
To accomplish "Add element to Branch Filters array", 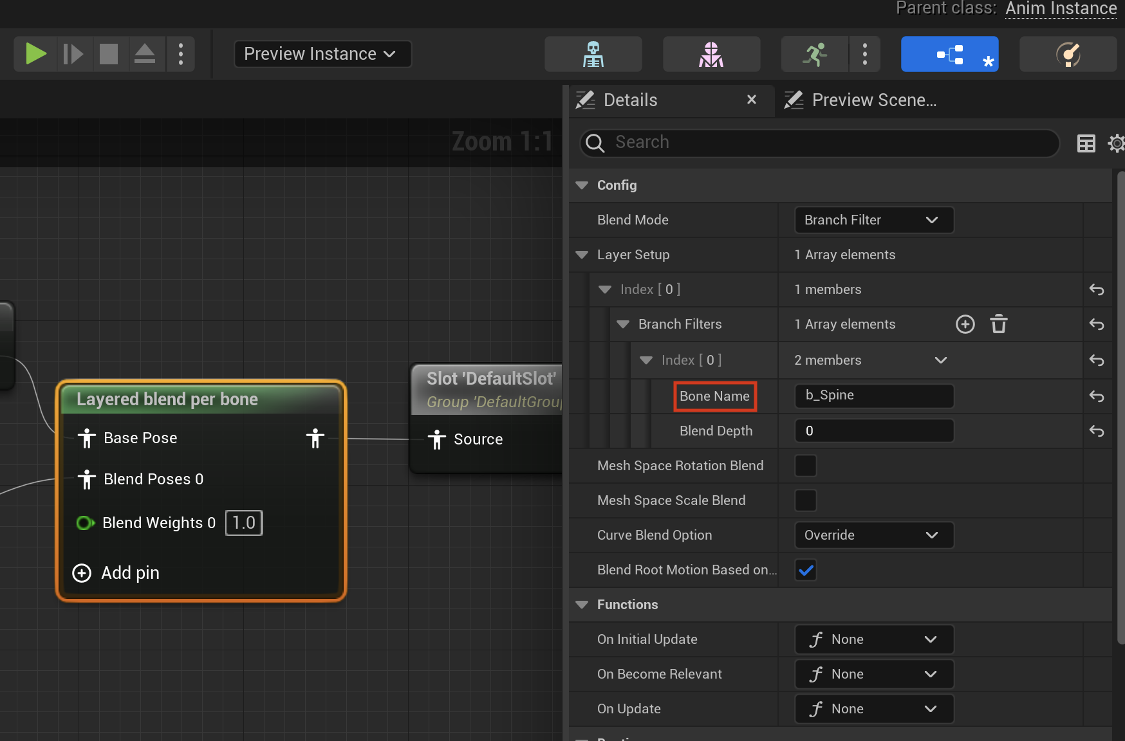I will tap(965, 324).
